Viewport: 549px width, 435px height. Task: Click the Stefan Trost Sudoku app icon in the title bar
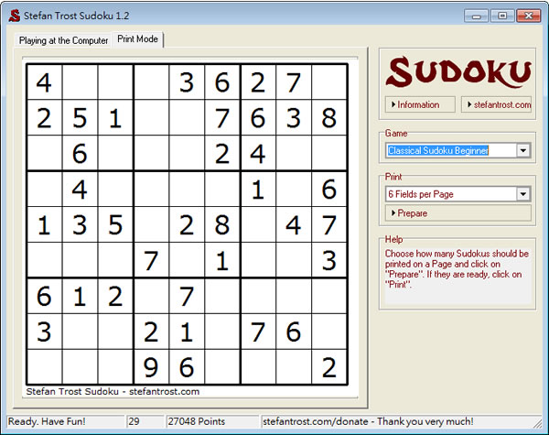tap(15, 16)
